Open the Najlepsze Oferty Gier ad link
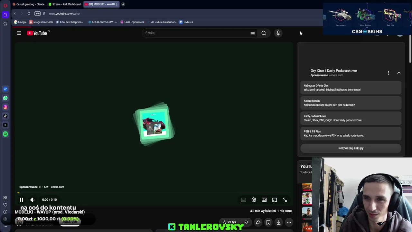This screenshot has height=232, width=412. point(351,88)
